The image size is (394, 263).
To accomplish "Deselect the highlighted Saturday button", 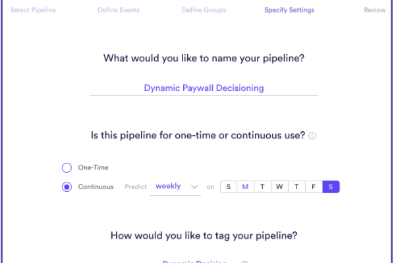I will (331, 187).
